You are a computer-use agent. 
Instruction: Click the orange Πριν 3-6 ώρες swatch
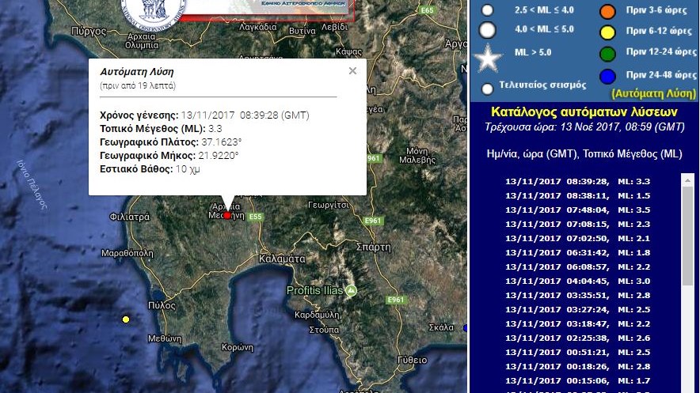click(607, 12)
